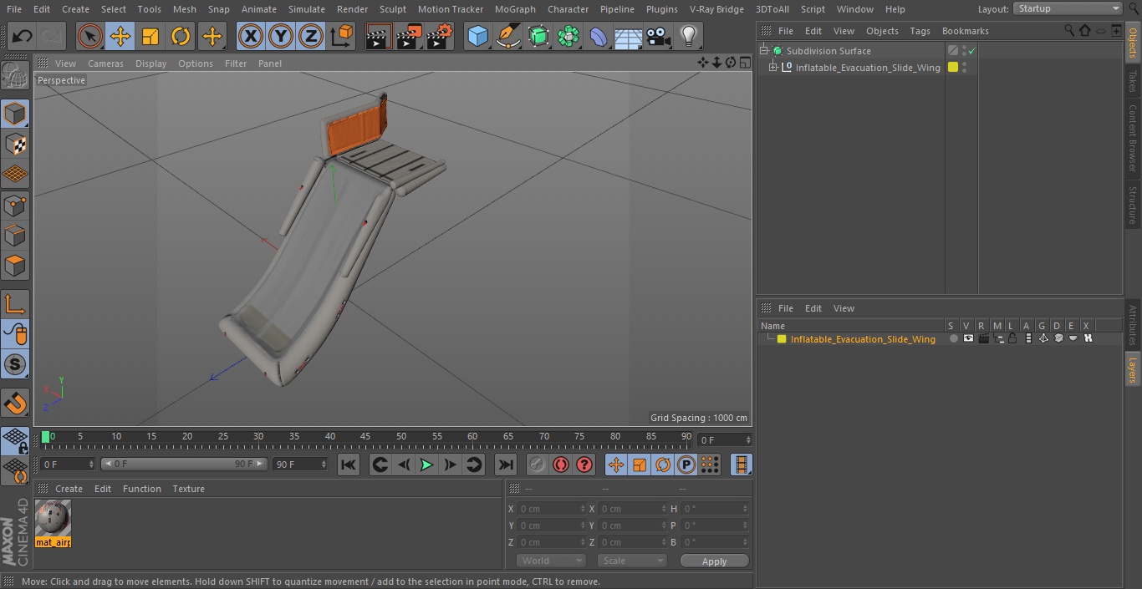Select the Live Selection tool
This screenshot has width=1142, height=589.
pos(90,36)
